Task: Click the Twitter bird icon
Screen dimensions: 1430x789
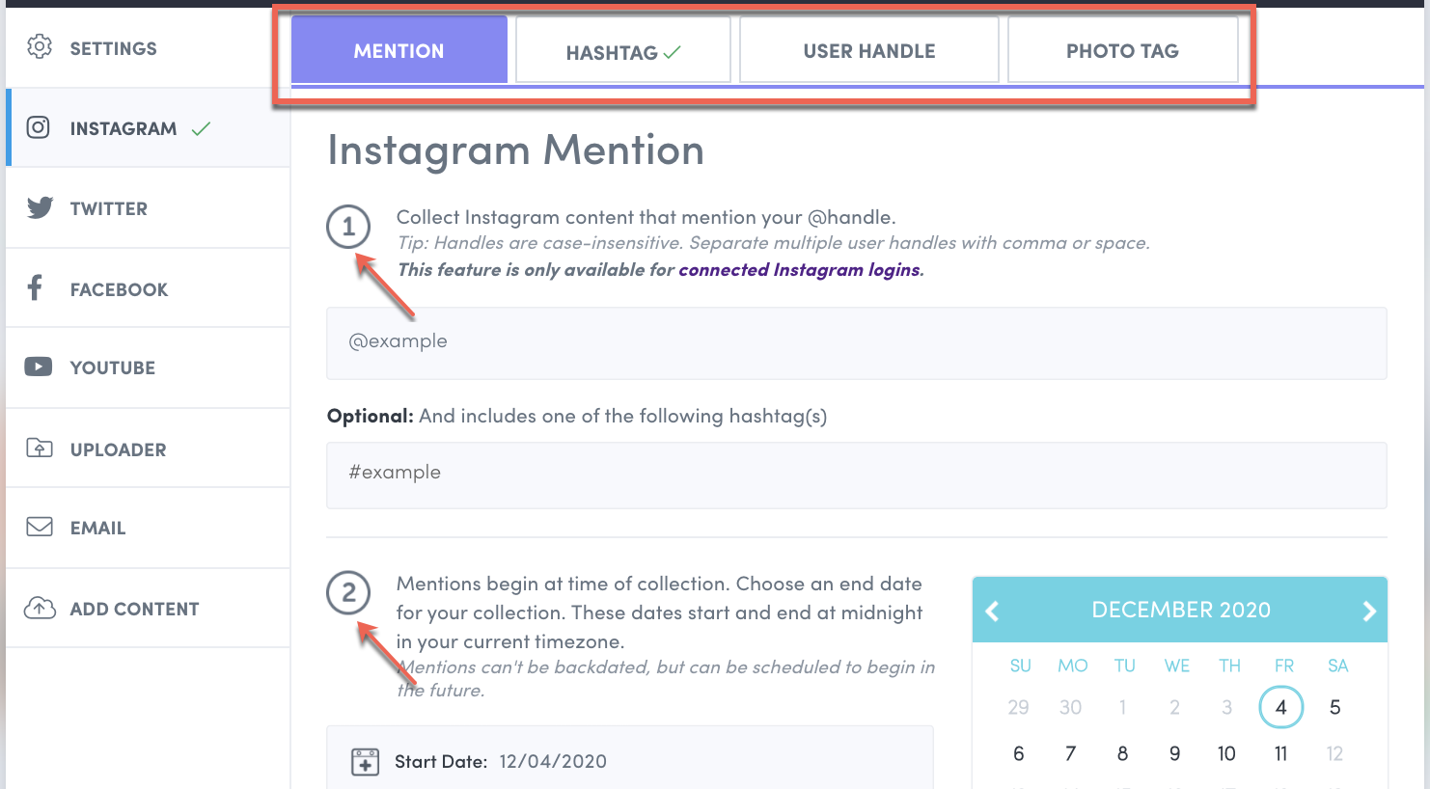Action: click(x=40, y=207)
